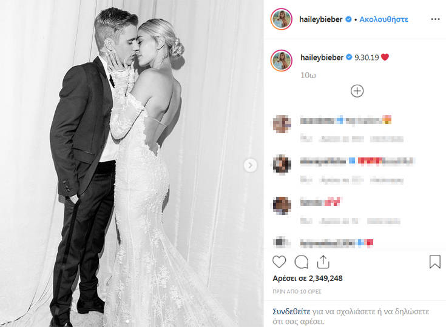Click haileybieber avatar beside the caption
446x327 pixels.
[x=282, y=61]
